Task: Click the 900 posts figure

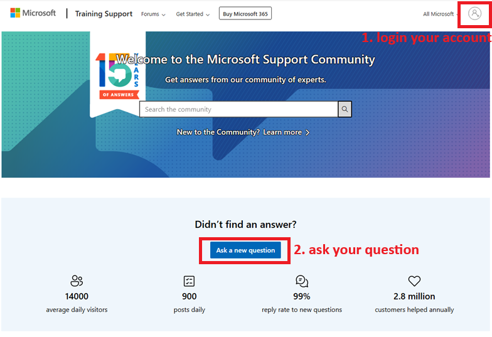Action: tap(190, 296)
